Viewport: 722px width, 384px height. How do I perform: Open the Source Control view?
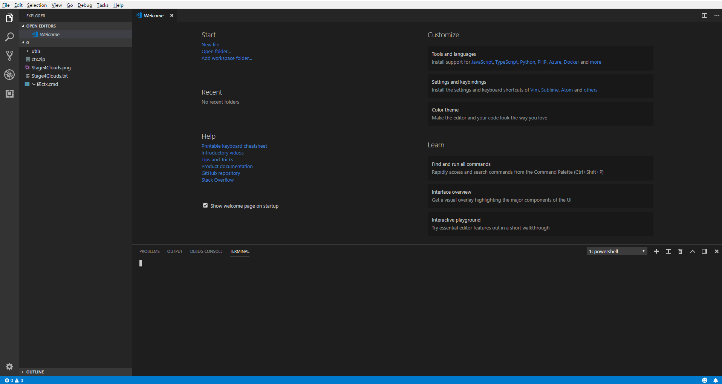pyautogui.click(x=9, y=56)
